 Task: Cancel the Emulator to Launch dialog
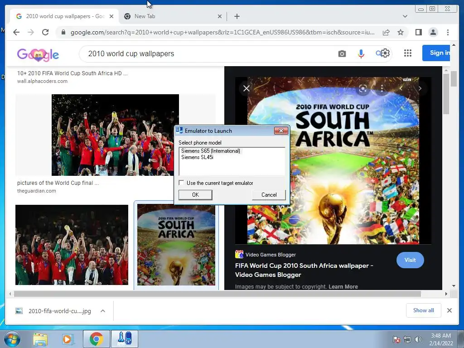tap(269, 195)
